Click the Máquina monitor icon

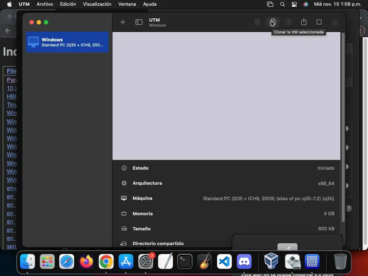124,198
